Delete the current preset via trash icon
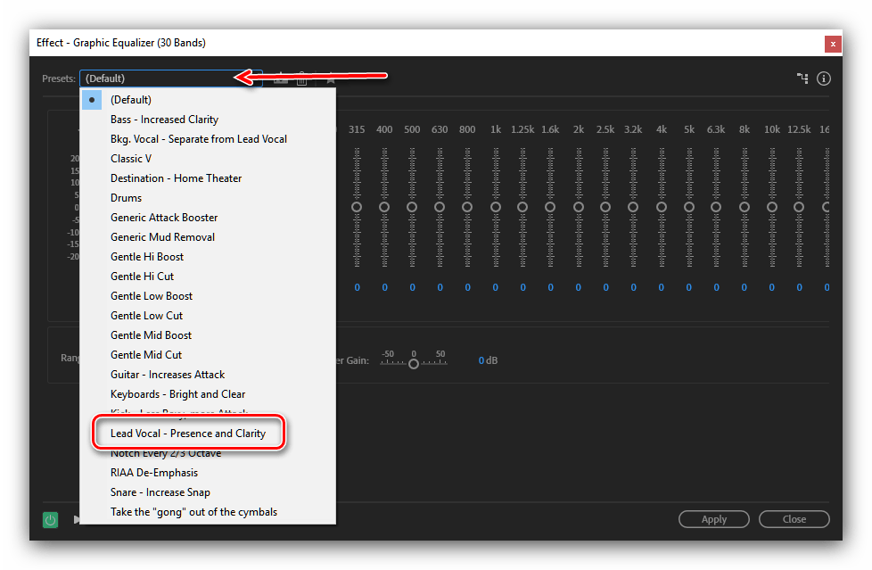872x570 pixels. [x=302, y=79]
